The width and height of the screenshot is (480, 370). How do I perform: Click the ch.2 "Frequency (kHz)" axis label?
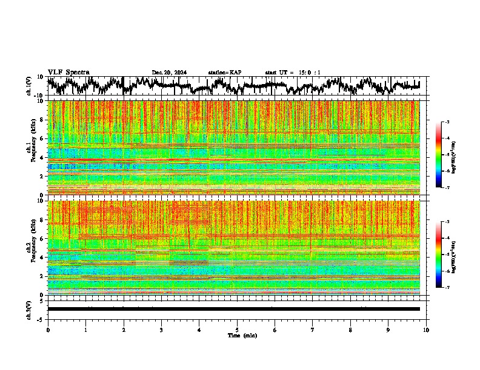point(33,241)
